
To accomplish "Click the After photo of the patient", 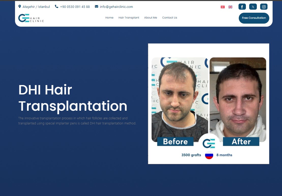I will [x=238, y=99].
